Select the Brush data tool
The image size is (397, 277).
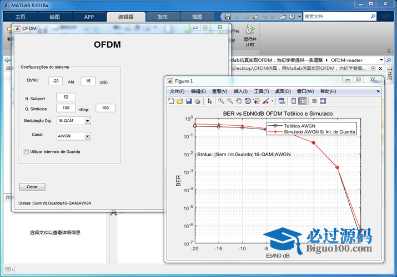265,101
